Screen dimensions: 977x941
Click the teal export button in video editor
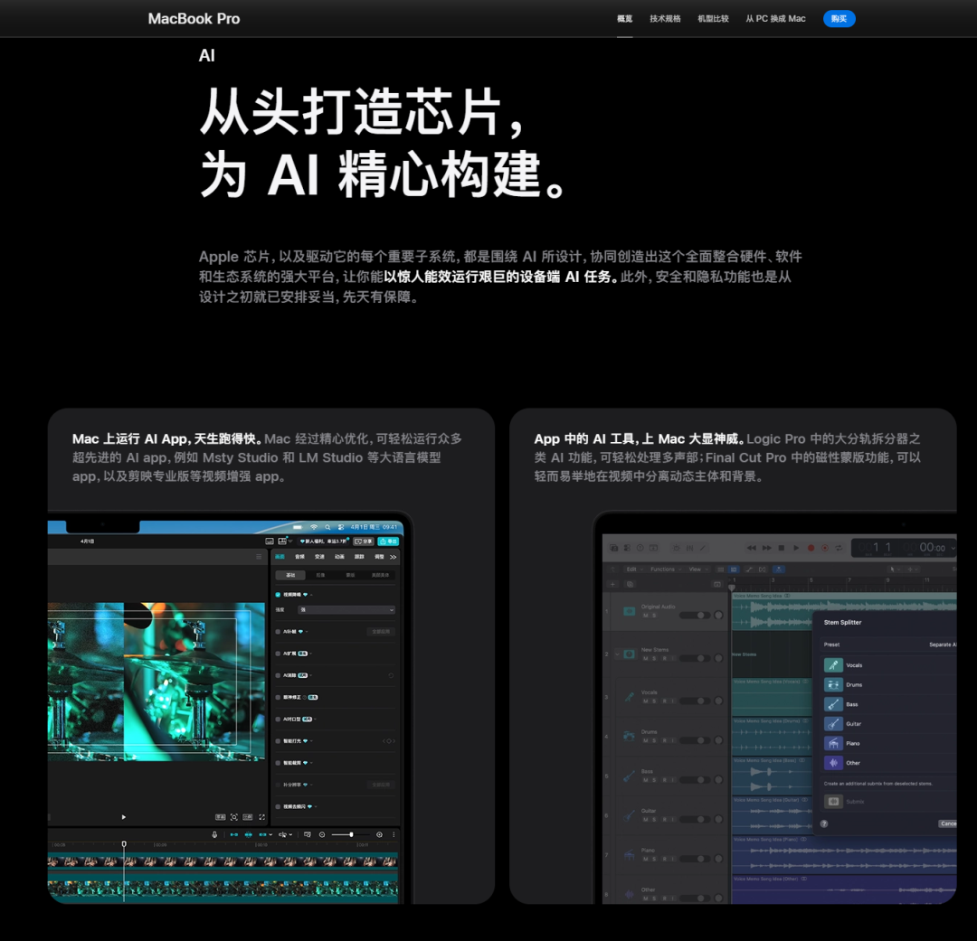[x=388, y=541]
